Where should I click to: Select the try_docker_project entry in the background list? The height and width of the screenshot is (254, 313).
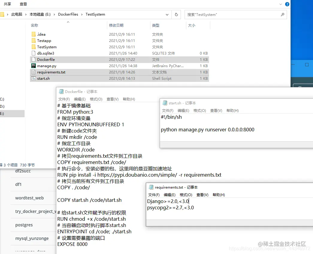[36, 211]
